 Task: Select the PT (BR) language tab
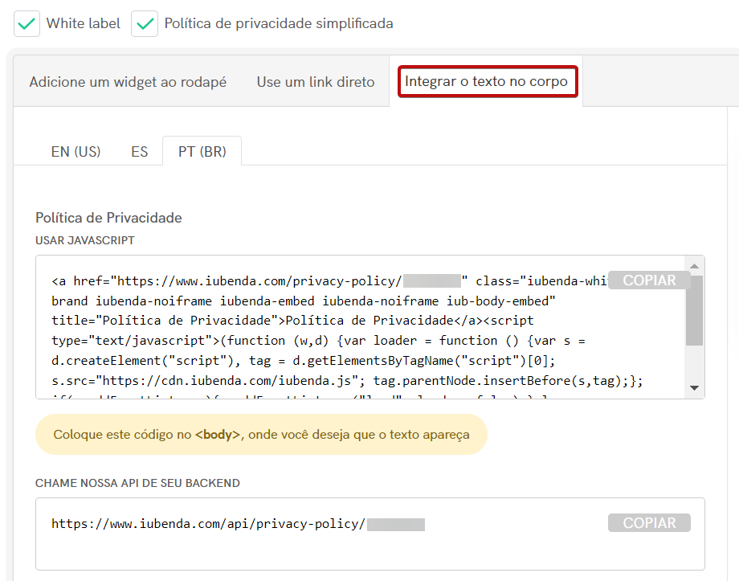click(202, 150)
